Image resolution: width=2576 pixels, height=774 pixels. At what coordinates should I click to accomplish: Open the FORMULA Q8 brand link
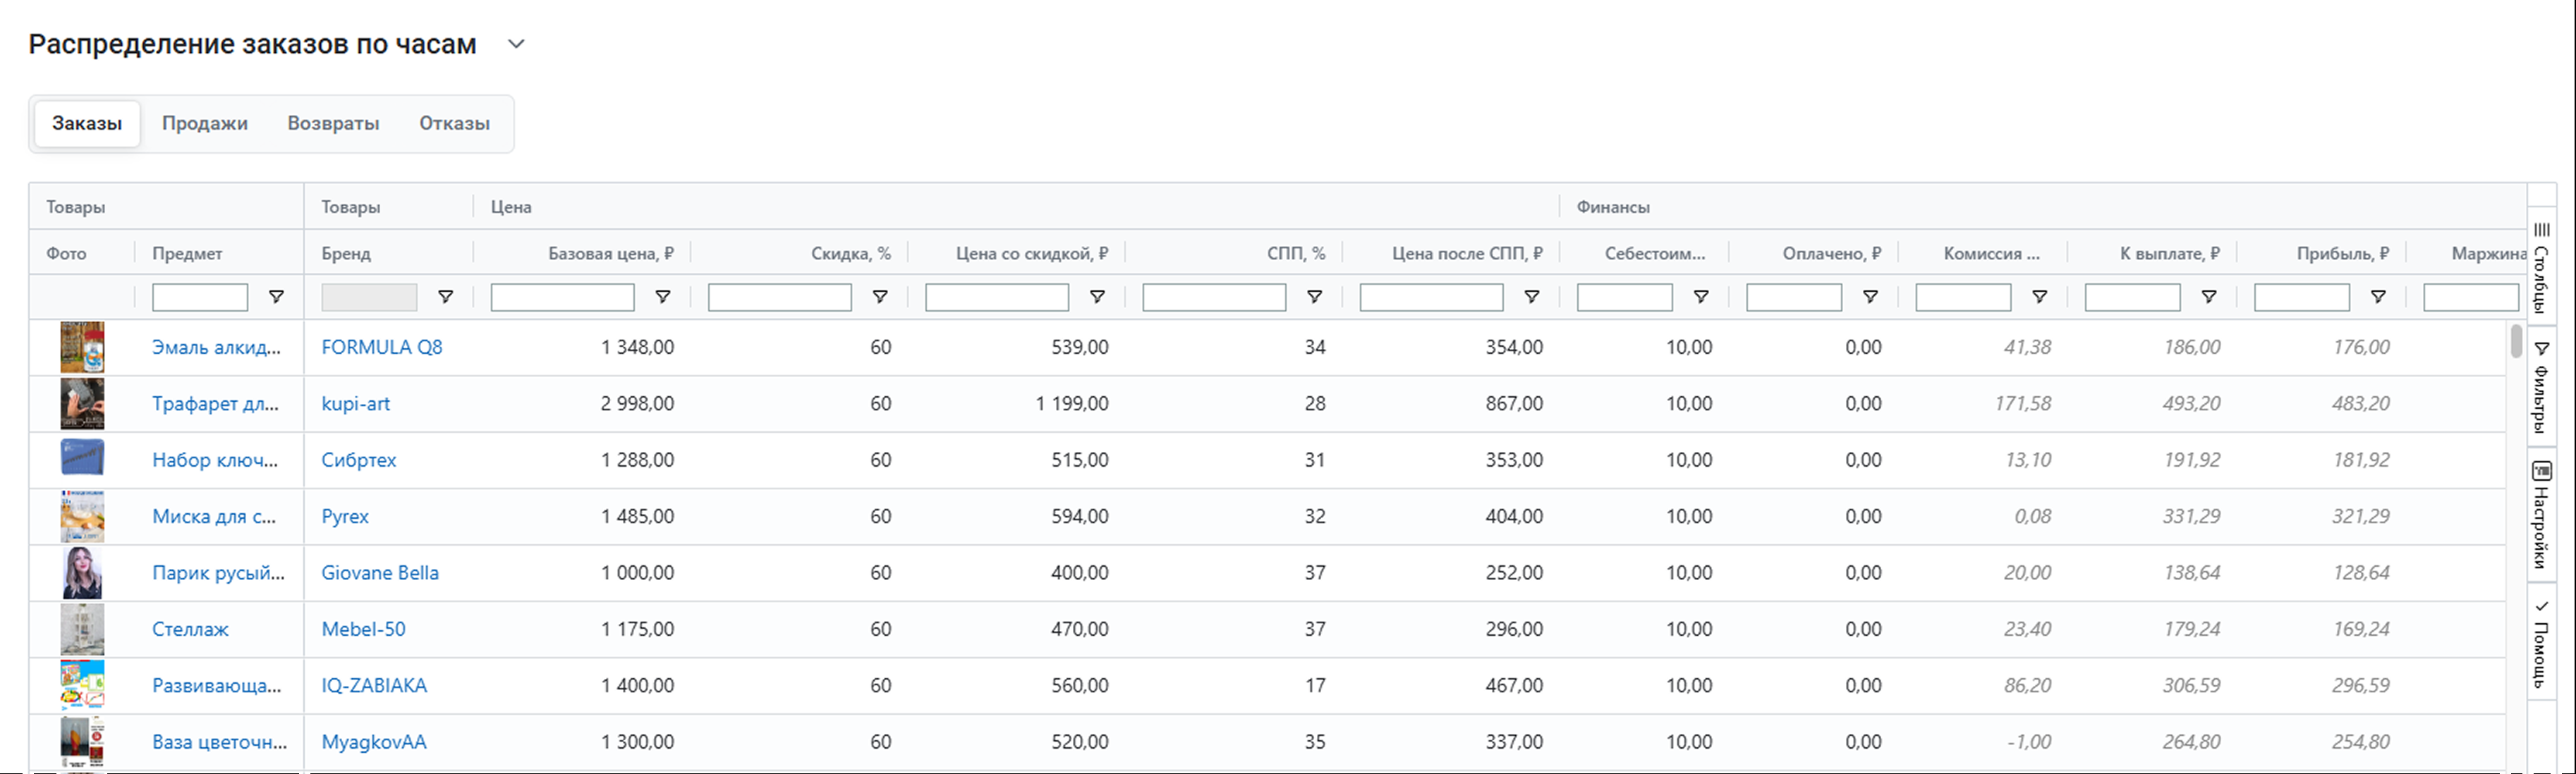(x=381, y=347)
